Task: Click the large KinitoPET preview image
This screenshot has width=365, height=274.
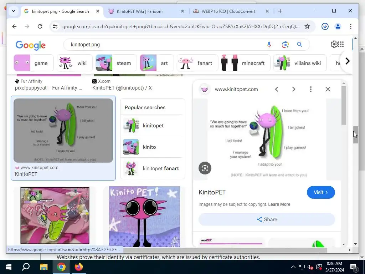Action: [x=267, y=139]
